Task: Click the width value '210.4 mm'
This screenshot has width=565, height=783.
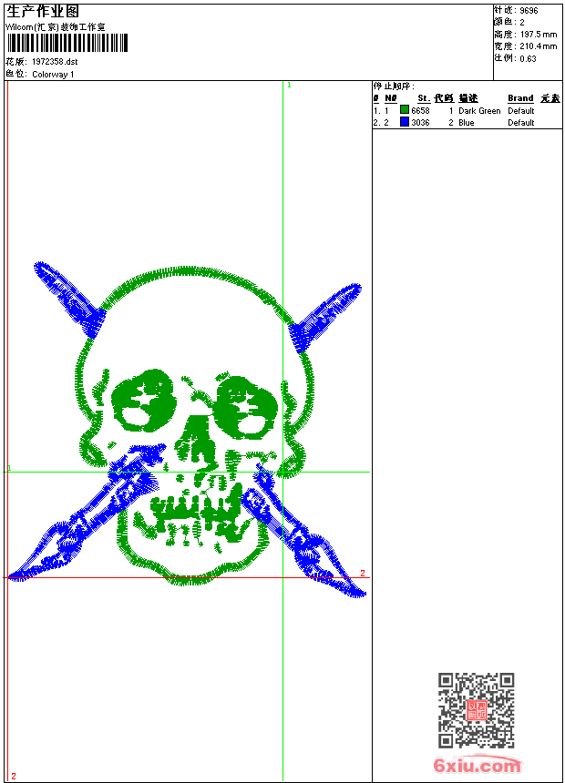Action: point(538,46)
